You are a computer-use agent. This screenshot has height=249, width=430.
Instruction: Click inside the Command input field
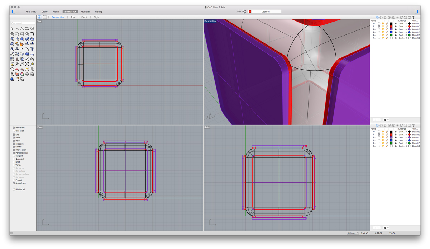tap(23, 23)
